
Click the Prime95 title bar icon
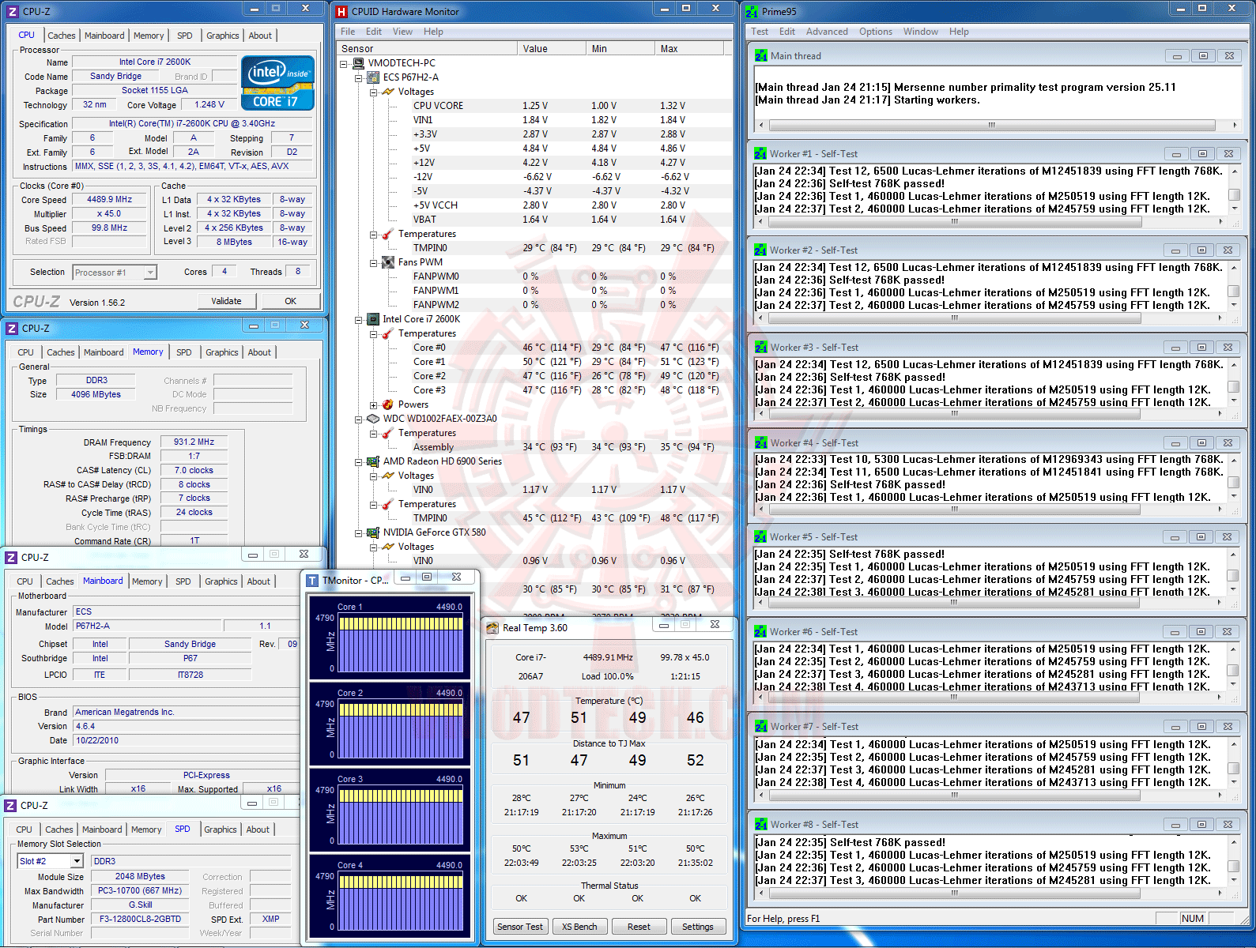click(x=752, y=12)
